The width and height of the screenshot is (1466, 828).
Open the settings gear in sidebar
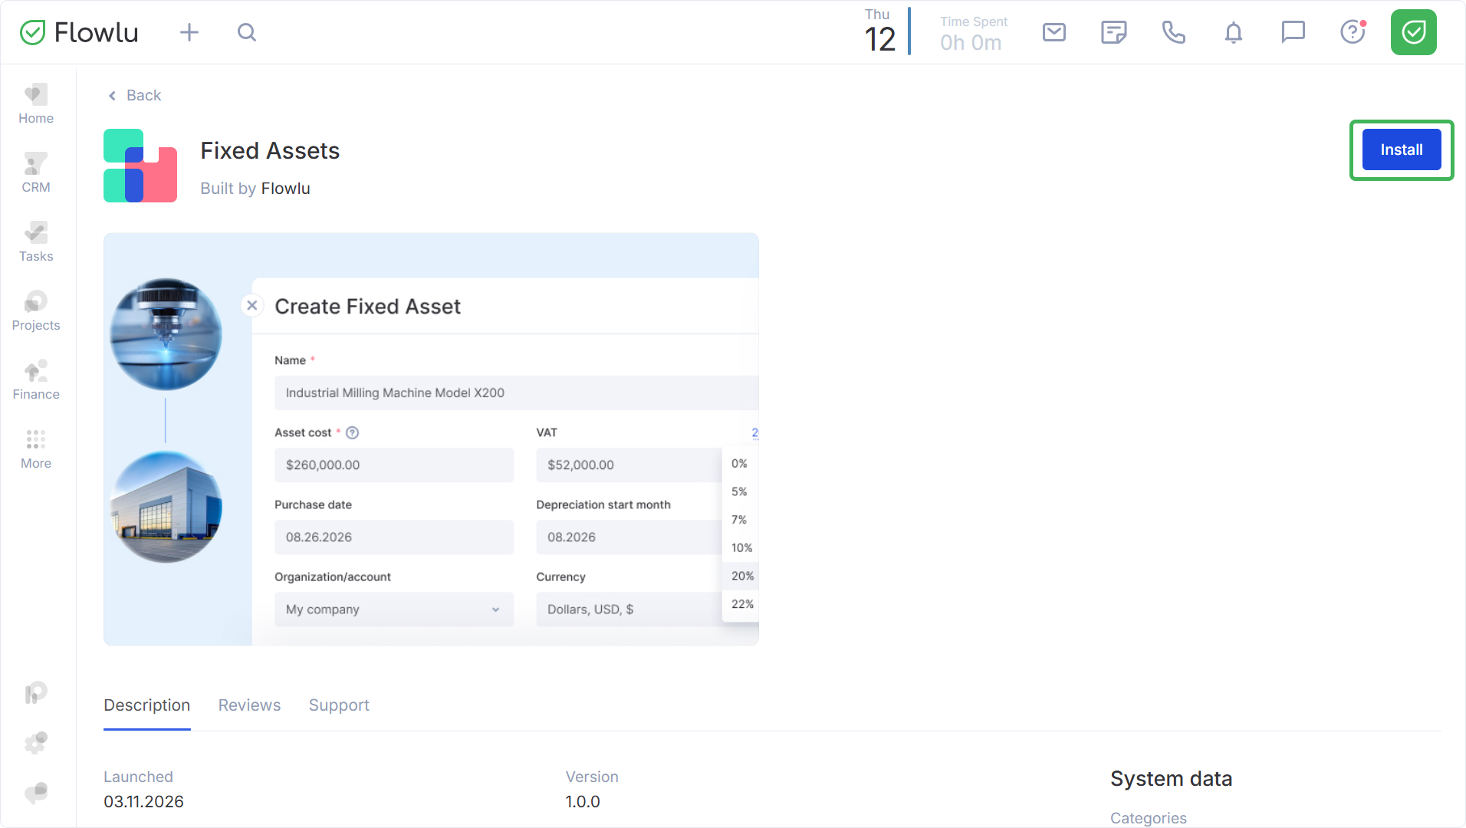(36, 742)
